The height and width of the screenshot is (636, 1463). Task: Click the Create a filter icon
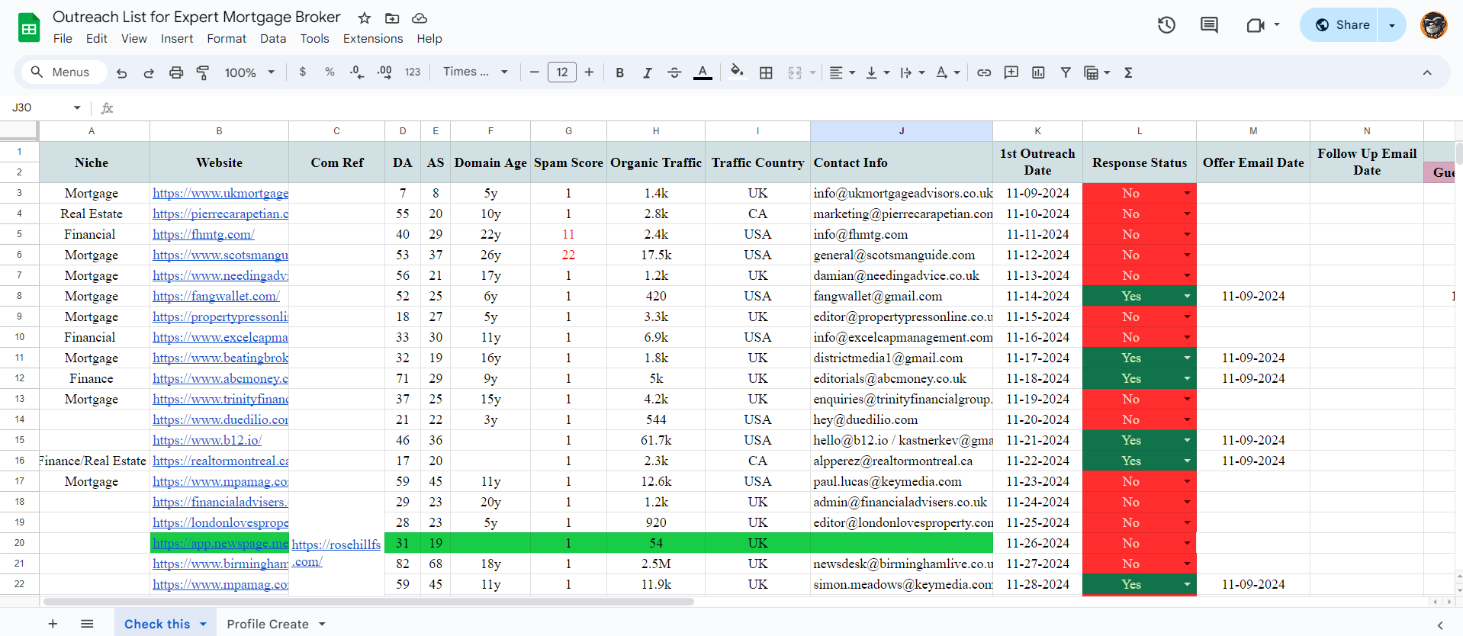tap(1066, 72)
